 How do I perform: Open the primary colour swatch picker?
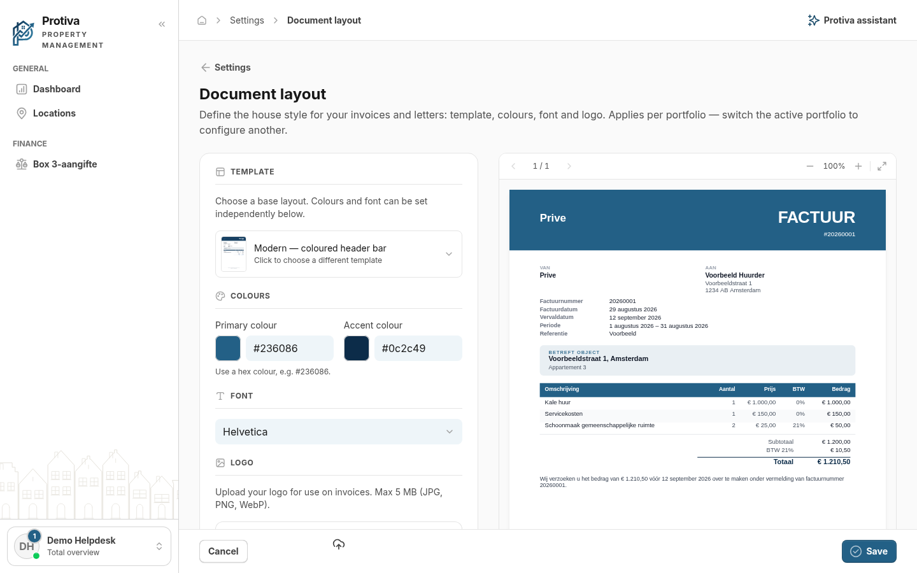point(228,348)
